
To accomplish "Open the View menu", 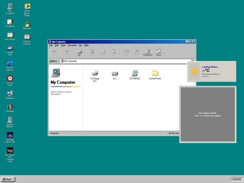I will (63, 45).
